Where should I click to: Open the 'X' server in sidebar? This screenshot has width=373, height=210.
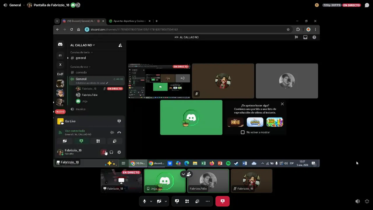point(60,65)
